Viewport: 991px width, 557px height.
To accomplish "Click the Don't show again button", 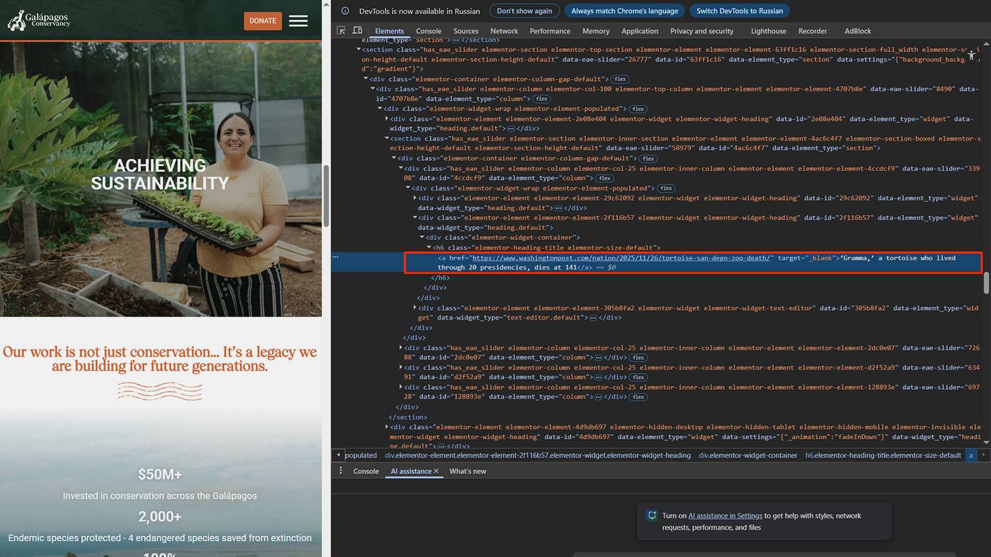I will [x=524, y=11].
